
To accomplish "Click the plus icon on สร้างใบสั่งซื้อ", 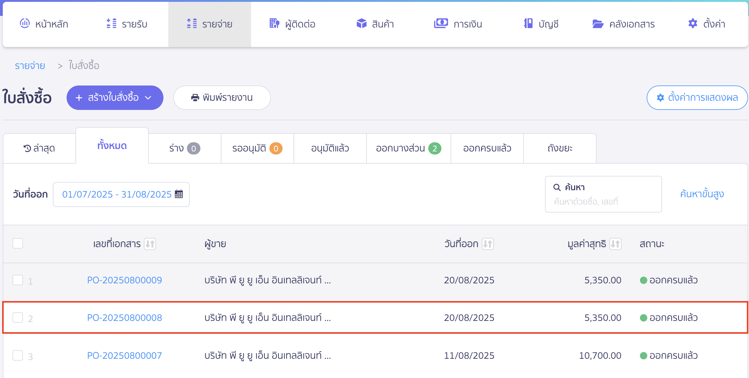I will pos(79,98).
